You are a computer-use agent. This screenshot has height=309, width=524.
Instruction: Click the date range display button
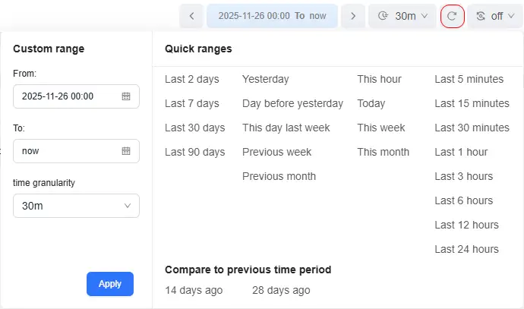[x=272, y=15]
